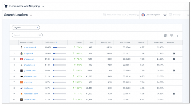The image size is (192, 105).
Task: Click the Adsense checkmark for gumtree.com
Action: click(x=174, y=71)
